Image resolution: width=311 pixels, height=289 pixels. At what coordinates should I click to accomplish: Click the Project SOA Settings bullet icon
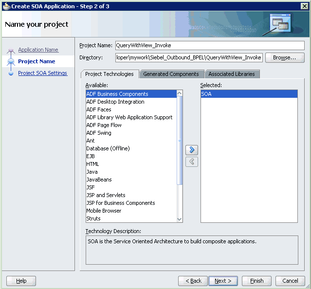[11, 73]
